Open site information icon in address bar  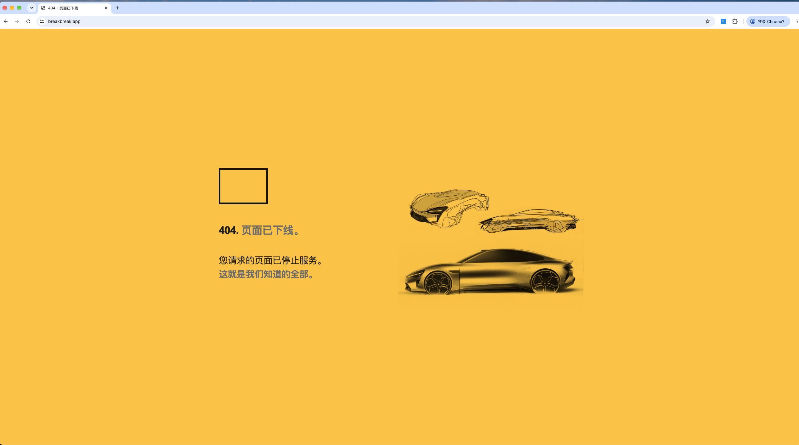tap(42, 21)
